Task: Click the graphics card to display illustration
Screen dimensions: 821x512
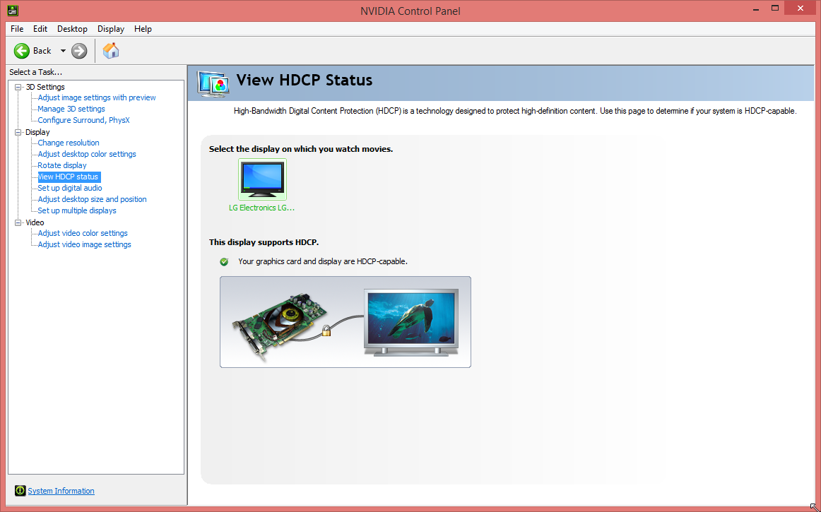Action: click(345, 322)
